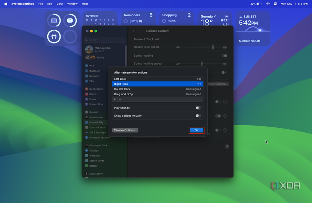This screenshot has width=312, height=203.
Task: Select Displays in sidebar
Action: [92, 150]
